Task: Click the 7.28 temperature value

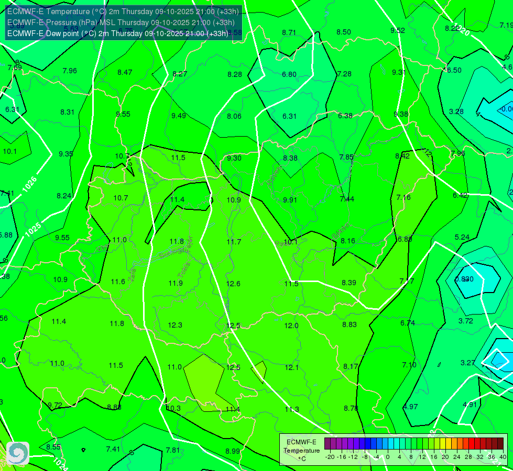Action: pyautogui.click(x=344, y=74)
